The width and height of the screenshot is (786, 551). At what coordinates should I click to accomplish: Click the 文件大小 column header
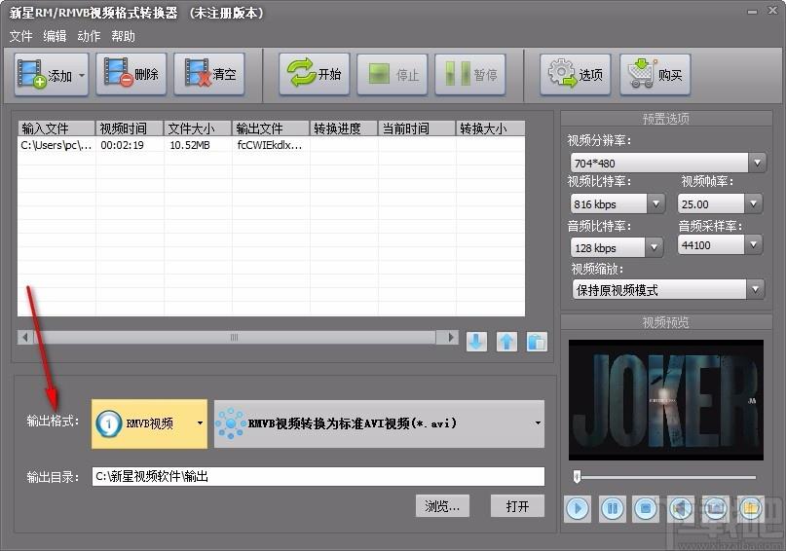[198, 129]
